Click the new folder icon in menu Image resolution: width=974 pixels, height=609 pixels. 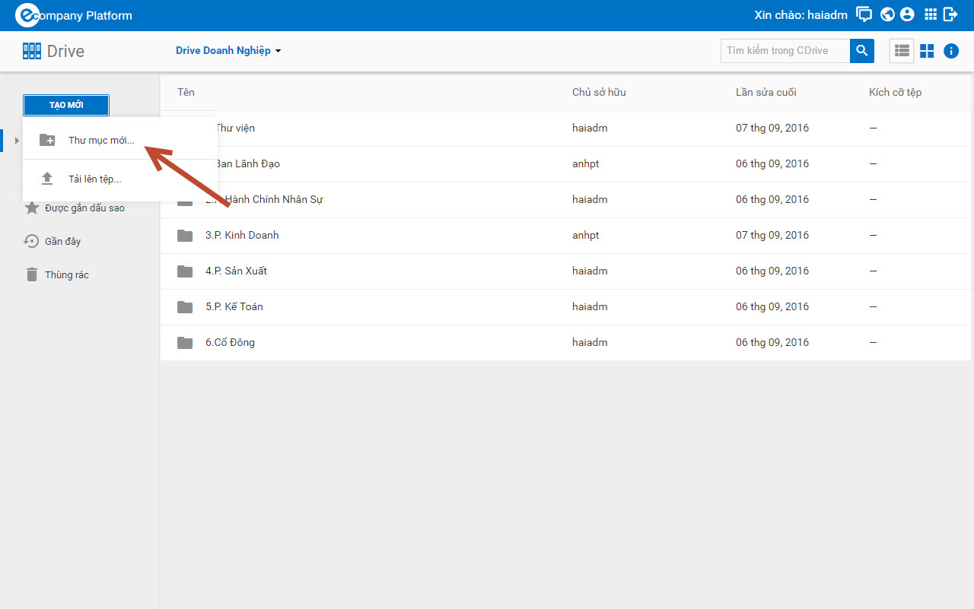point(47,140)
